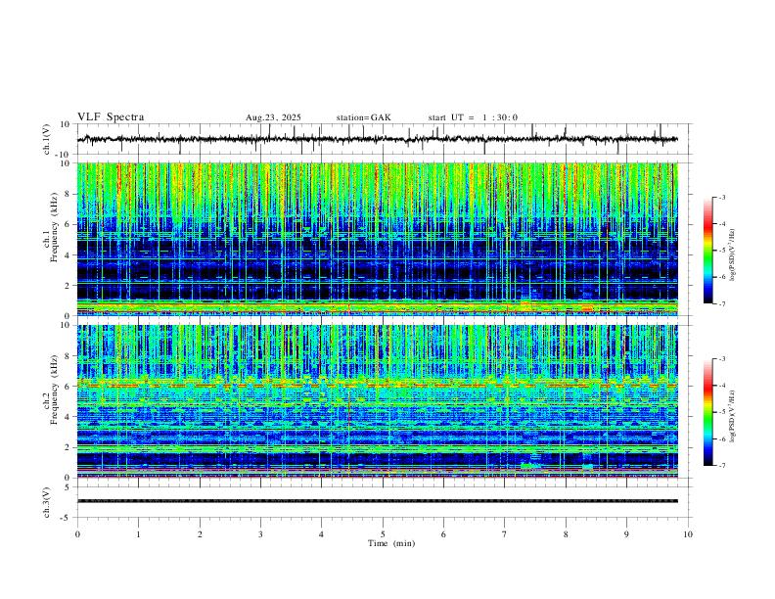The height and width of the screenshot is (599, 775).
Task: Click the "-6" tick on ch.2 colorbar
Action: tap(721, 438)
